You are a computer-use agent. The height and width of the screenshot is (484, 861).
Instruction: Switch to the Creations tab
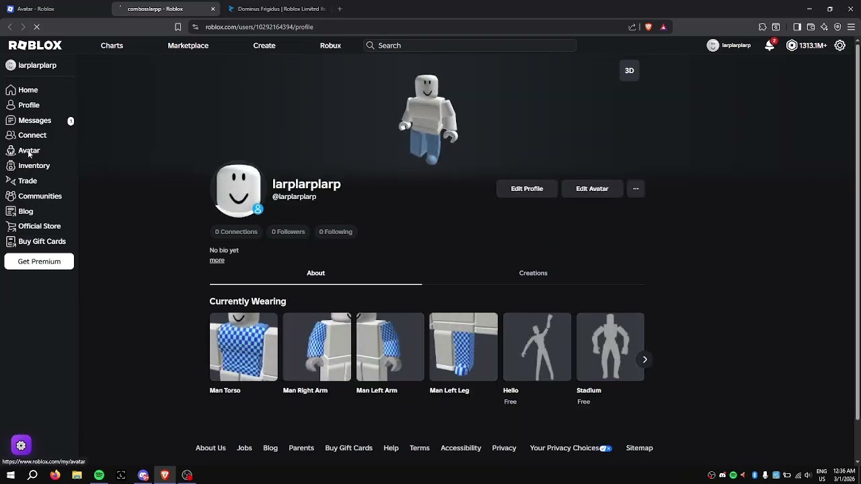[x=533, y=273]
